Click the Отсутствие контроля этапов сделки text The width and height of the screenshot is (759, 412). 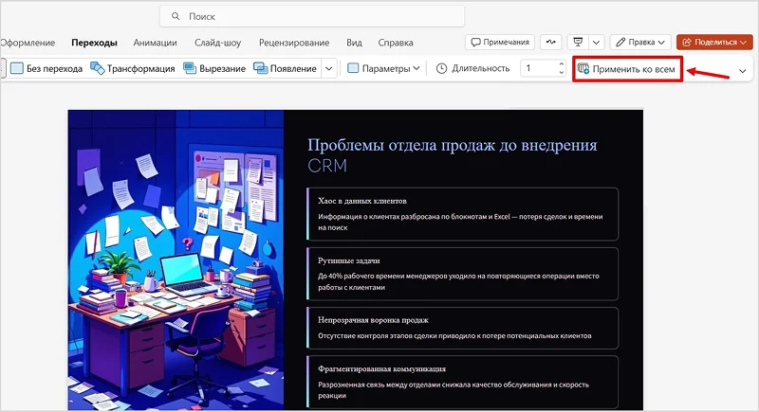click(454, 335)
